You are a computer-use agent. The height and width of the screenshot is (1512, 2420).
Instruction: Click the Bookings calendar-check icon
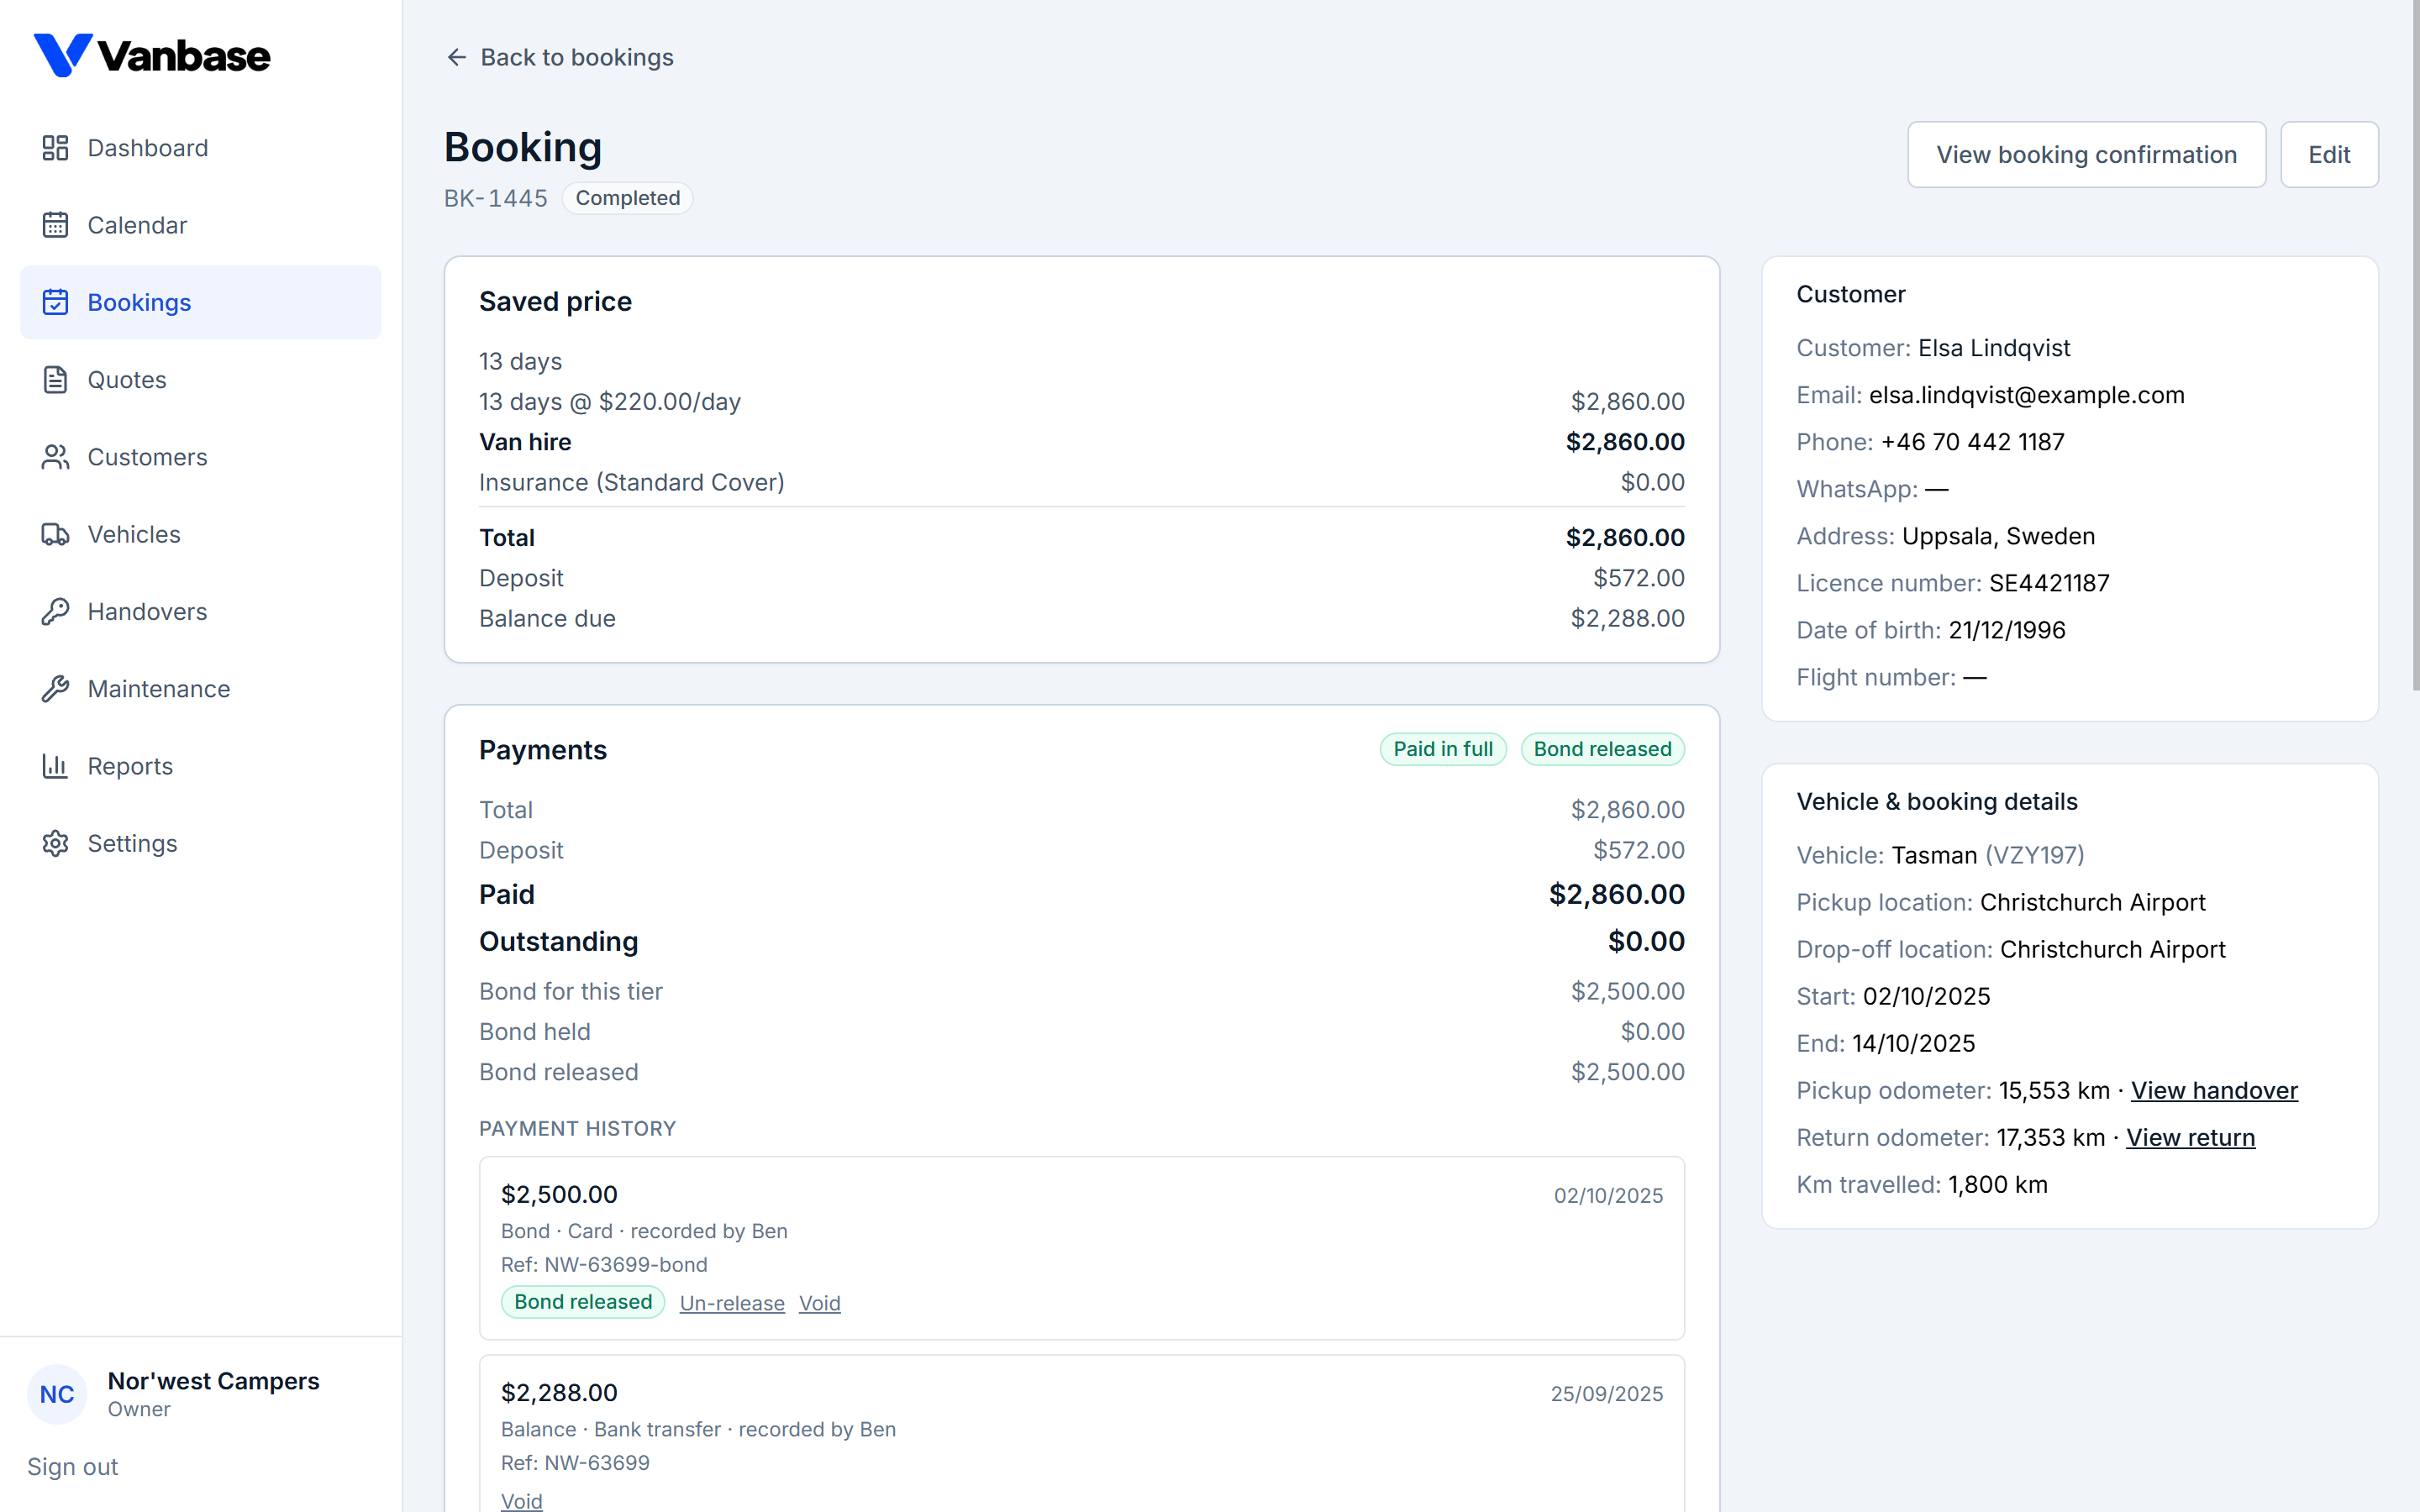[55, 302]
